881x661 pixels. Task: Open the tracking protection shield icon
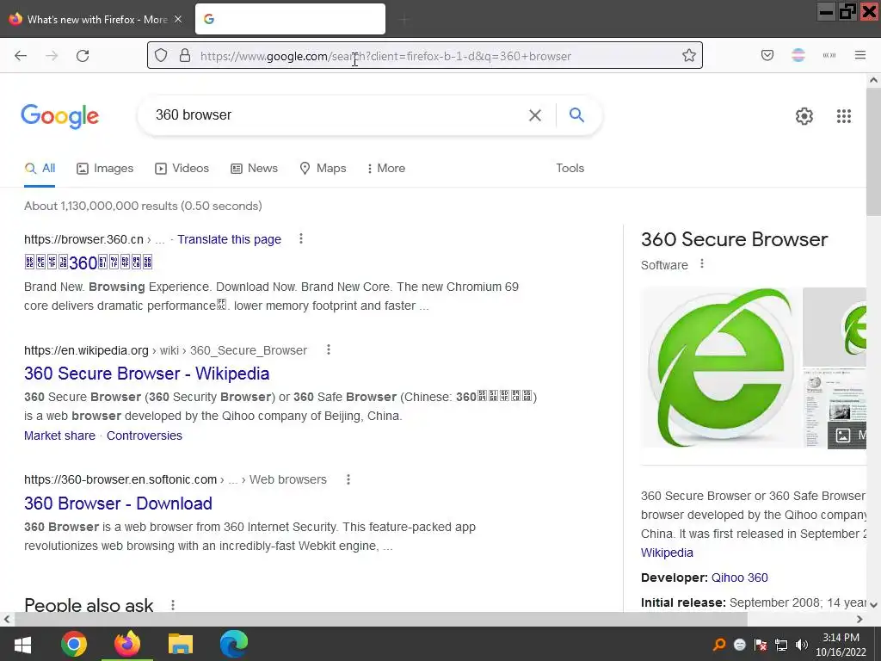[161, 56]
